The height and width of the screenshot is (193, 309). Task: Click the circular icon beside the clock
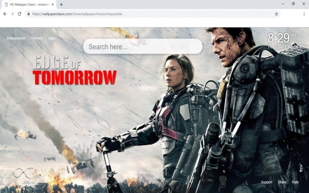click(261, 36)
